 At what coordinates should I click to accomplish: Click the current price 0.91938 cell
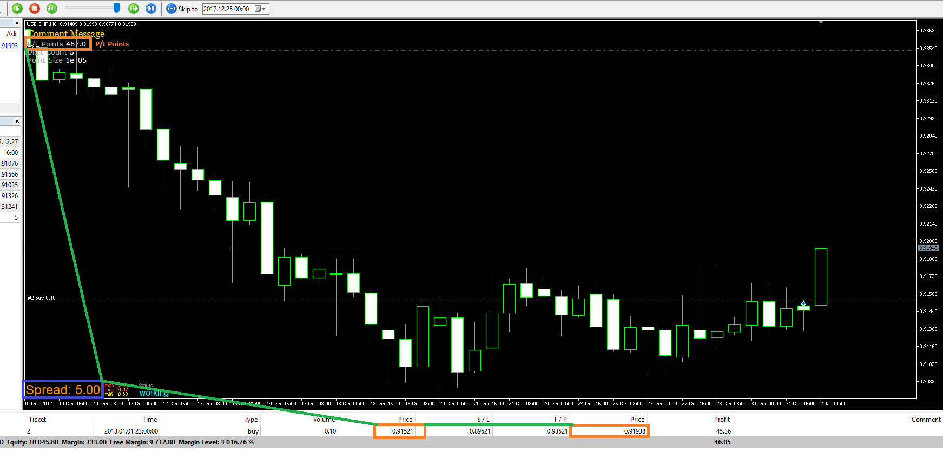click(635, 431)
